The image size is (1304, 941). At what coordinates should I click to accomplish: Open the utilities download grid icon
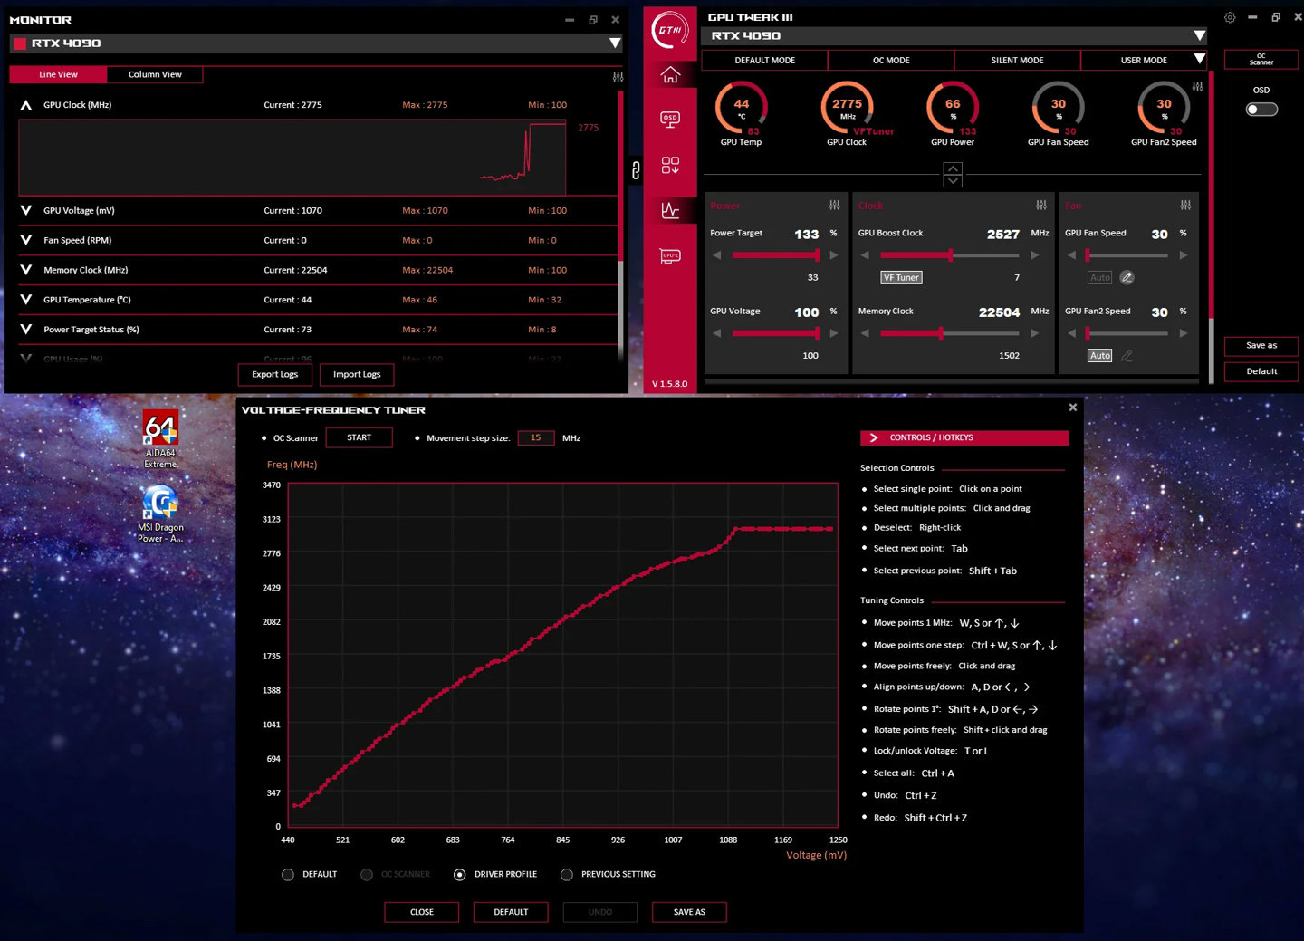pos(670,165)
